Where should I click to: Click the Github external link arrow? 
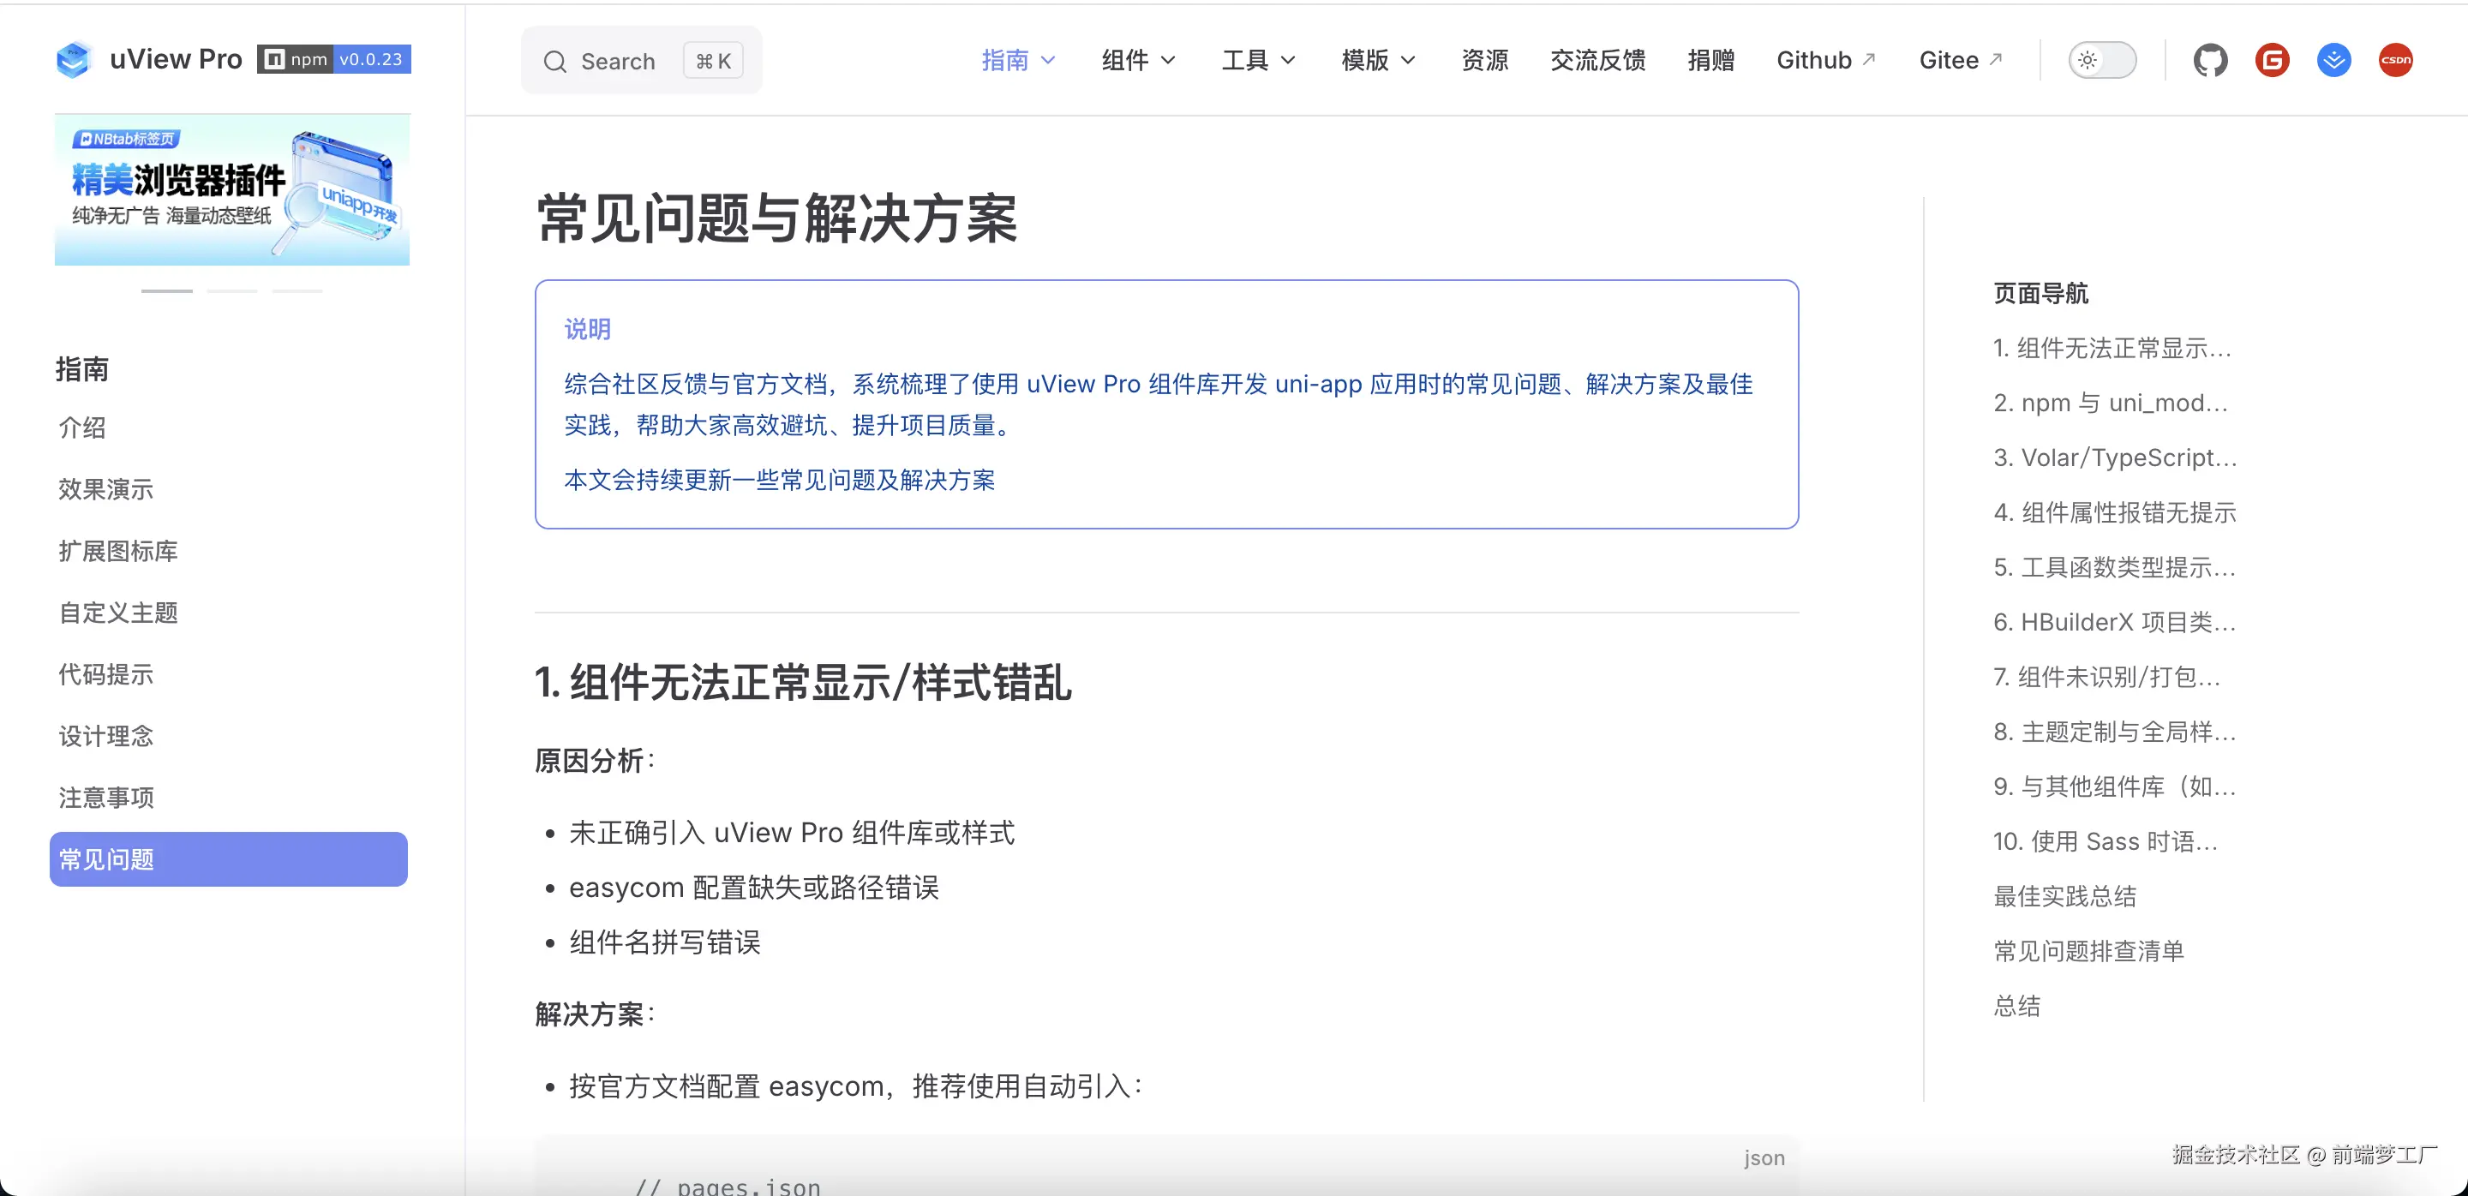(1868, 59)
